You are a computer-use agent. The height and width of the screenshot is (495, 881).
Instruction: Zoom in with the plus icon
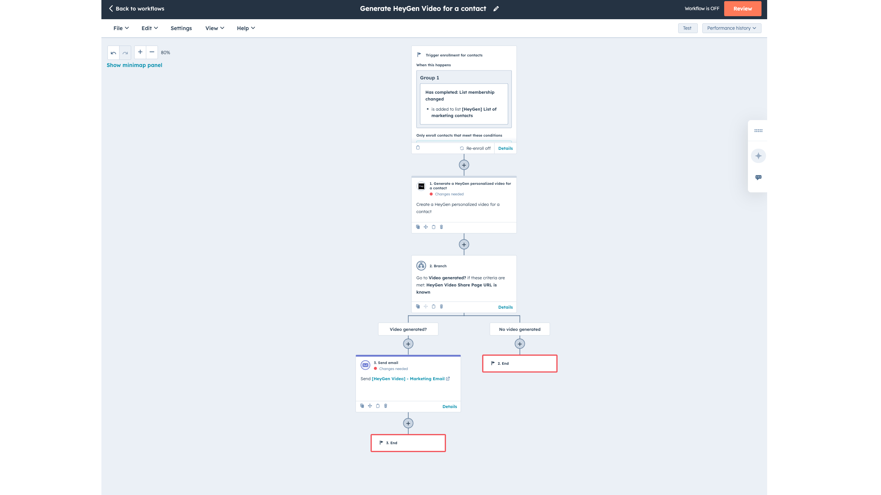click(140, 52)
